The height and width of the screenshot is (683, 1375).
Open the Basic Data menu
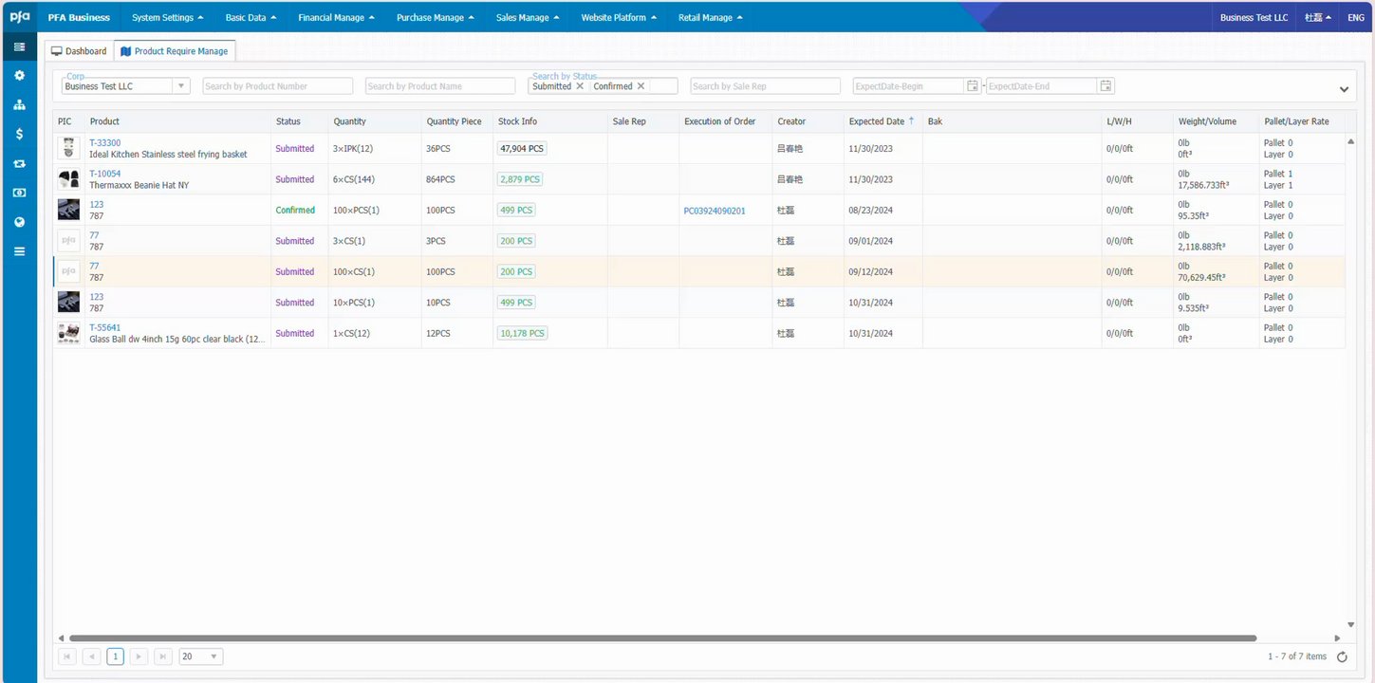251,17
